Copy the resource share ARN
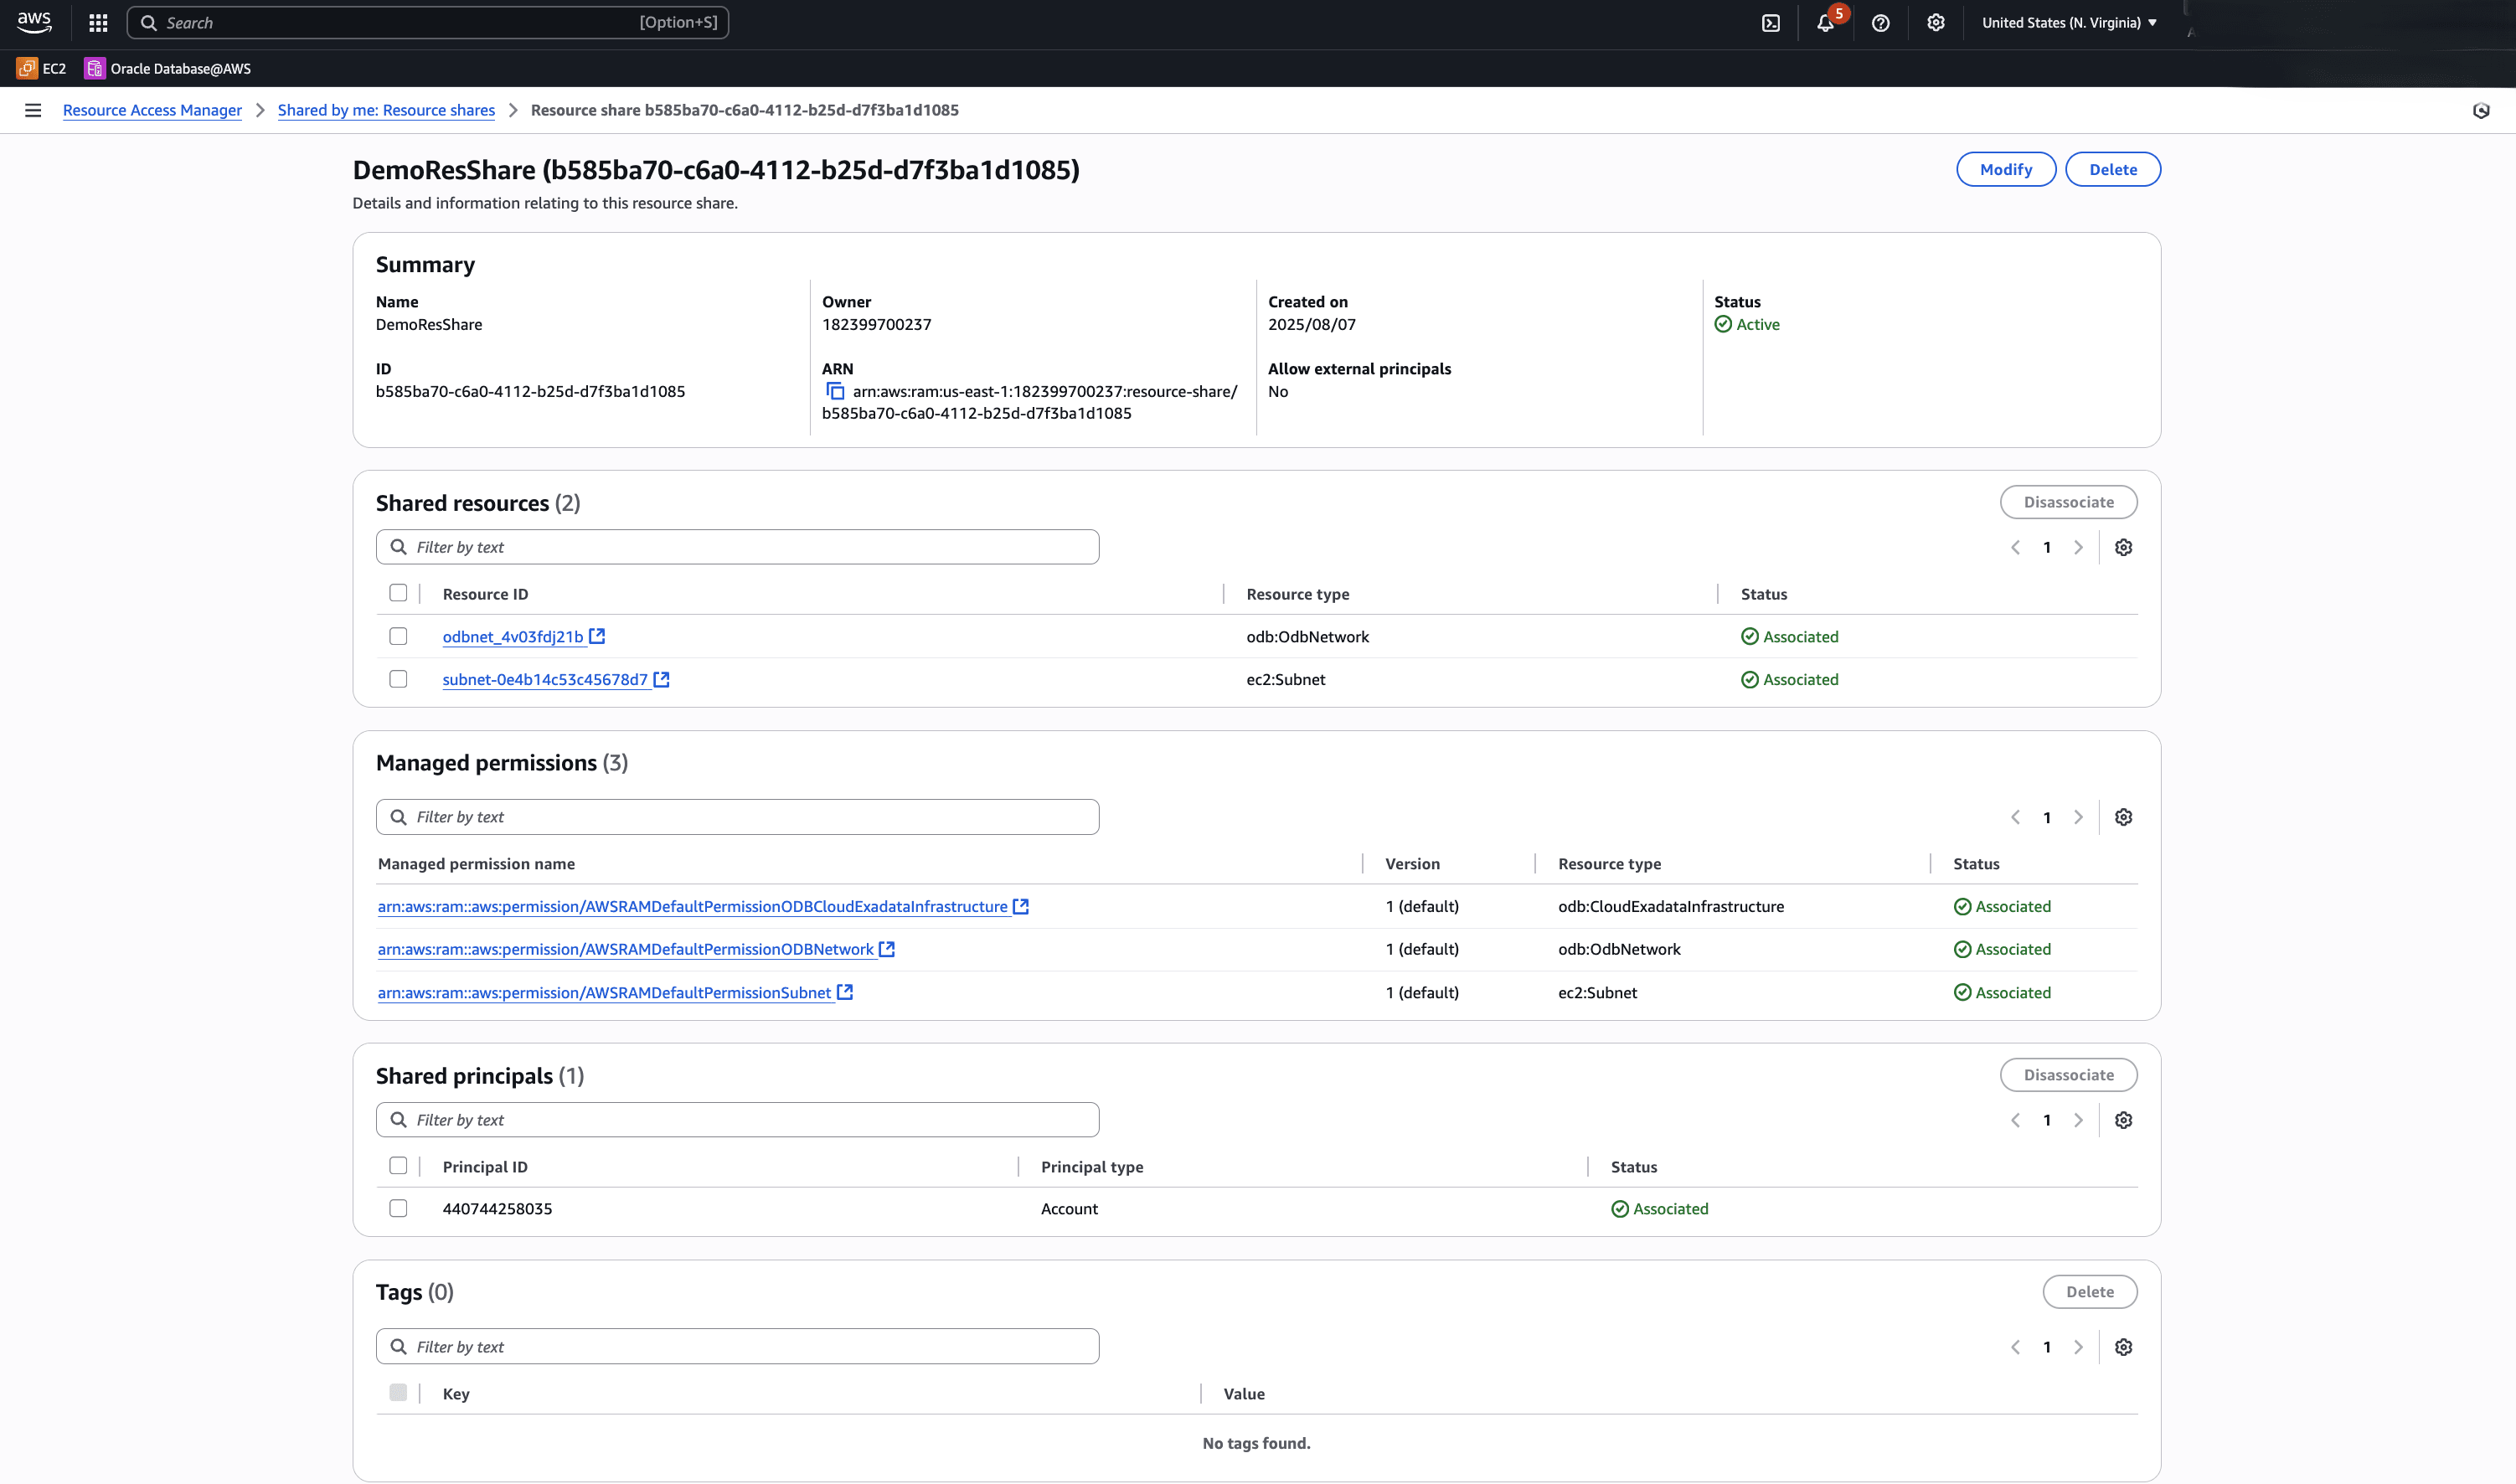The height and width of the screenshot is (1484, 2516). tap(834, 391)
